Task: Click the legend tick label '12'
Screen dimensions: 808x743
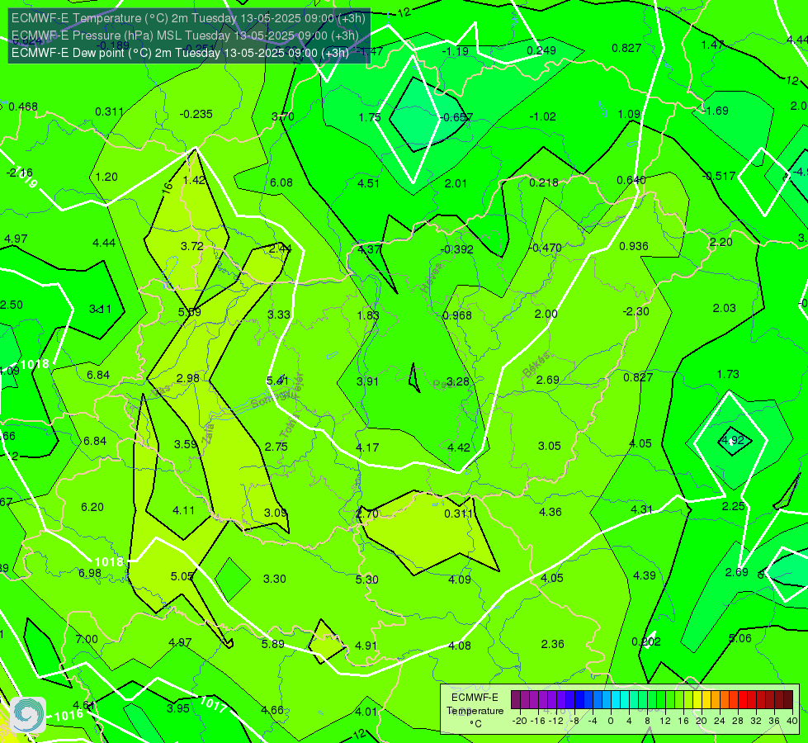Action: (664, 721)
